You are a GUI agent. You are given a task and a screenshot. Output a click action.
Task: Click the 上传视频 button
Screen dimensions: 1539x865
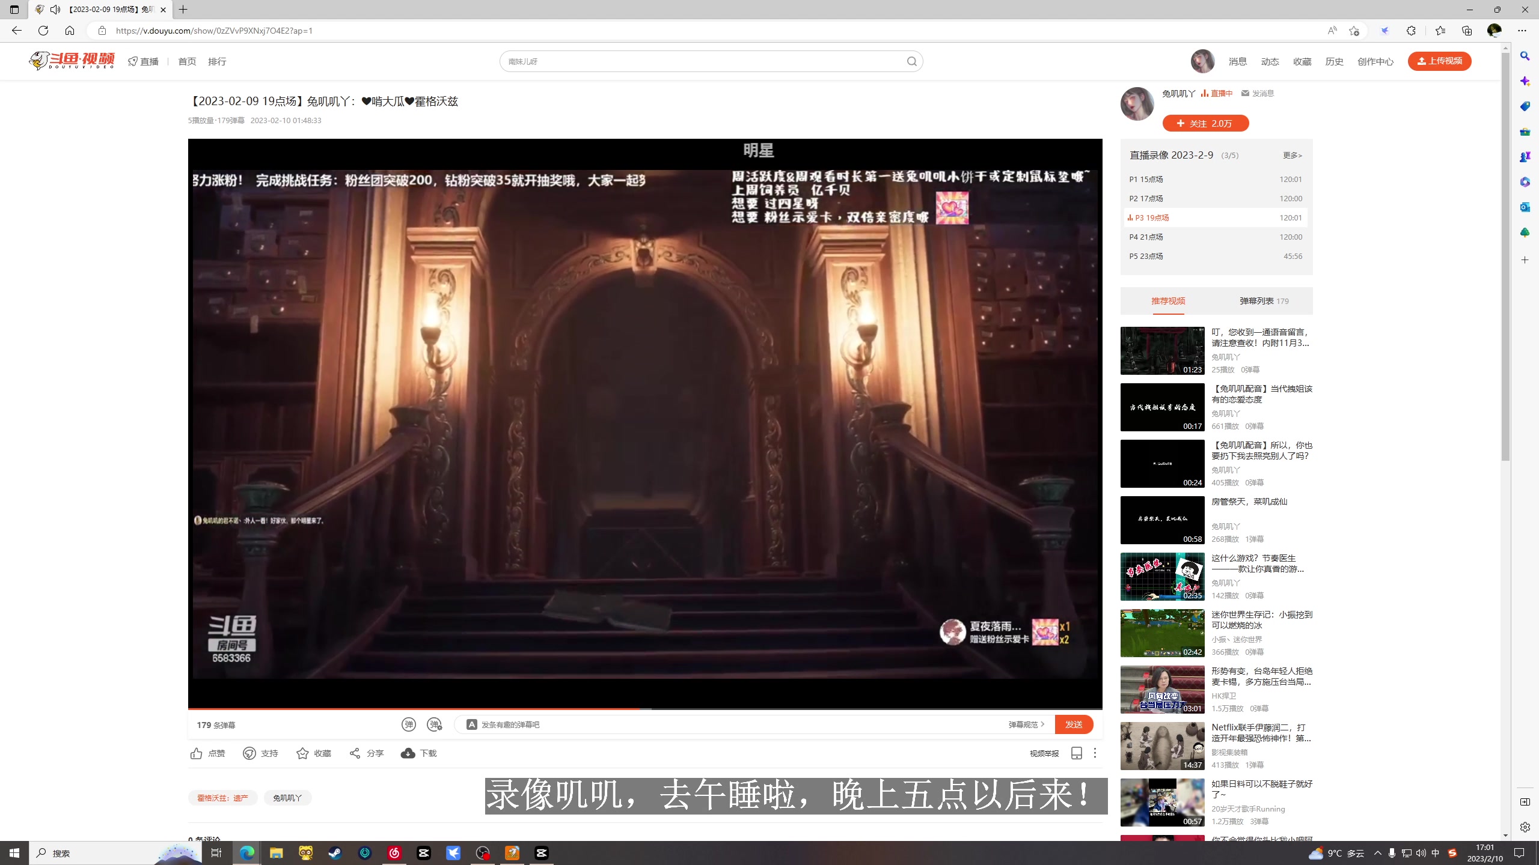coord(1439,61)
